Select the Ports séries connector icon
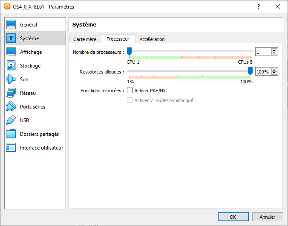This screenshot has height=226, width=288. tap(11, 107)
